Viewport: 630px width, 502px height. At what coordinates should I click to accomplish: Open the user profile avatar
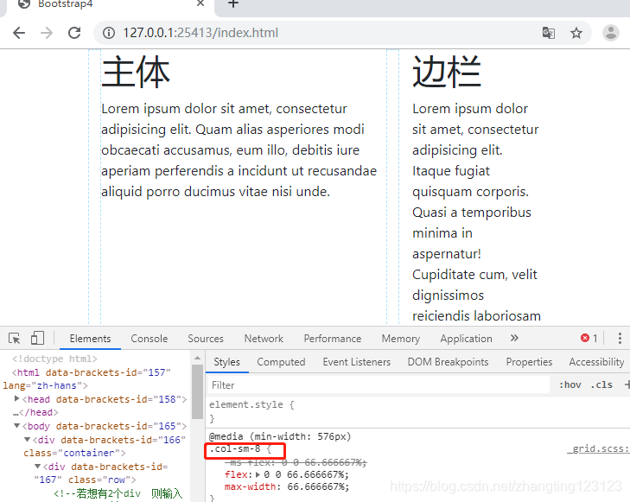(x=611, y=33)
